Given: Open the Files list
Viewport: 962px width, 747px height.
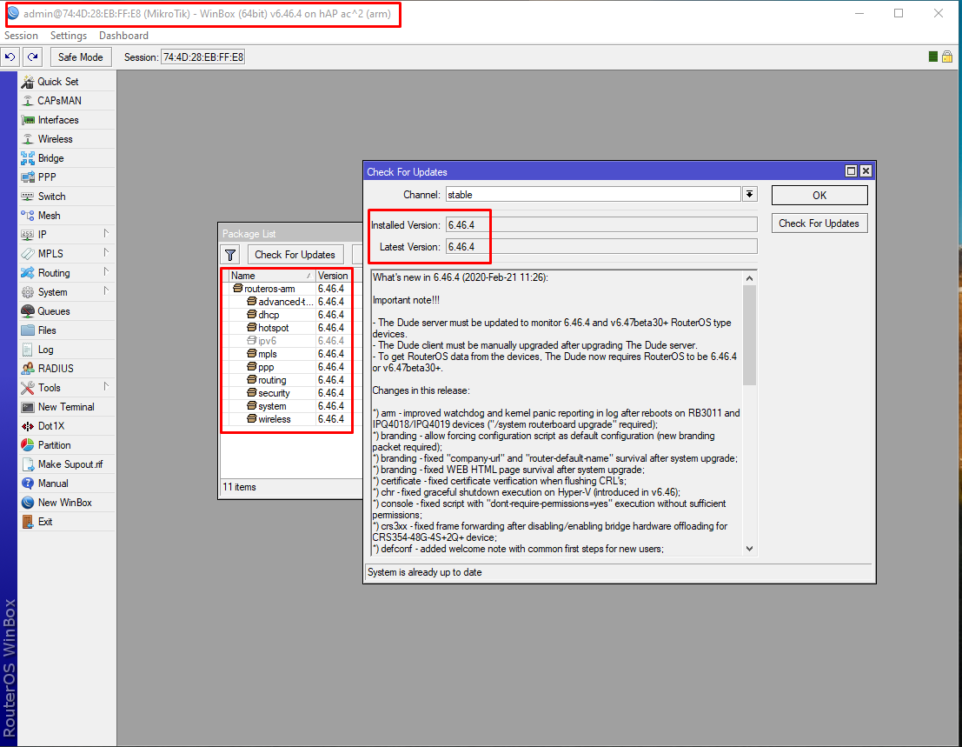Looking at the screenshot, I should (67, 330).
